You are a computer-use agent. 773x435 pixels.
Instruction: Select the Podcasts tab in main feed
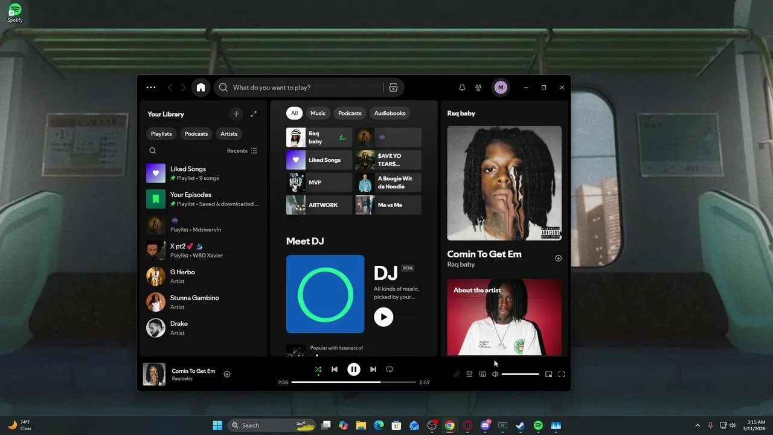350,113
